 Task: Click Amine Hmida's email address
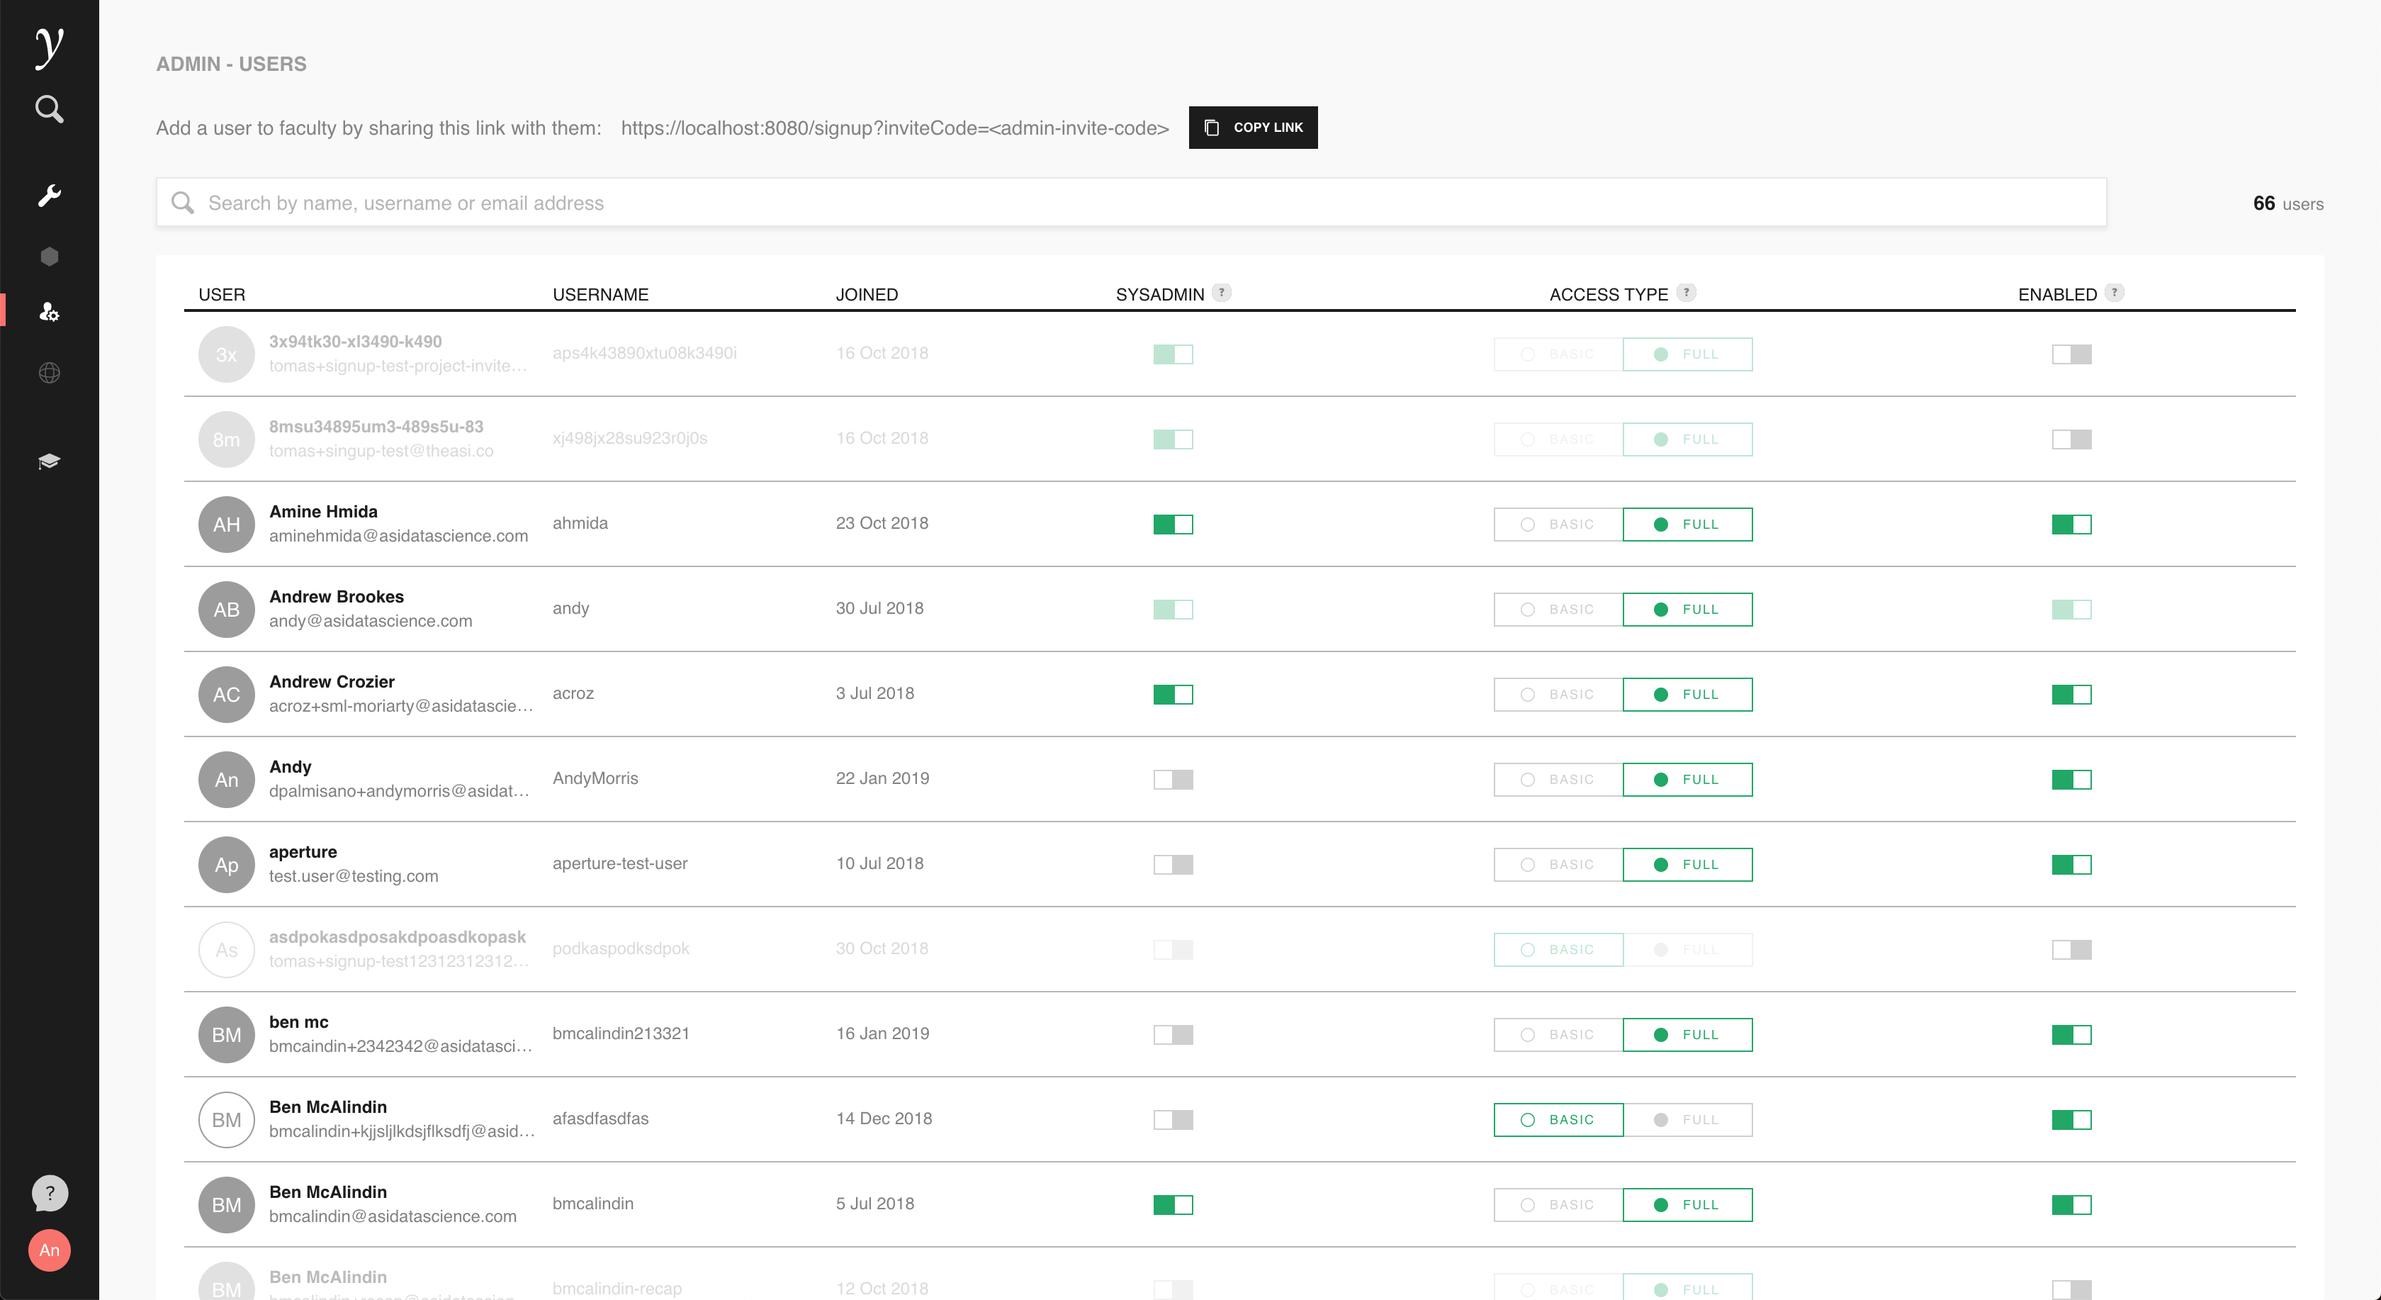click(398, 537)
